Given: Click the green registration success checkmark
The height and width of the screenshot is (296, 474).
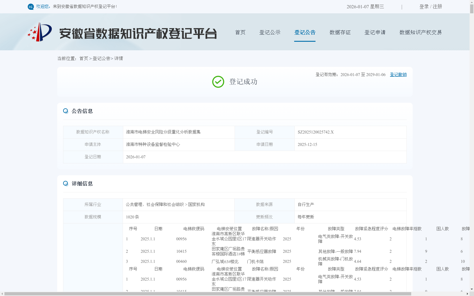Looking at the screenshot, I should (x=218, y=82).
